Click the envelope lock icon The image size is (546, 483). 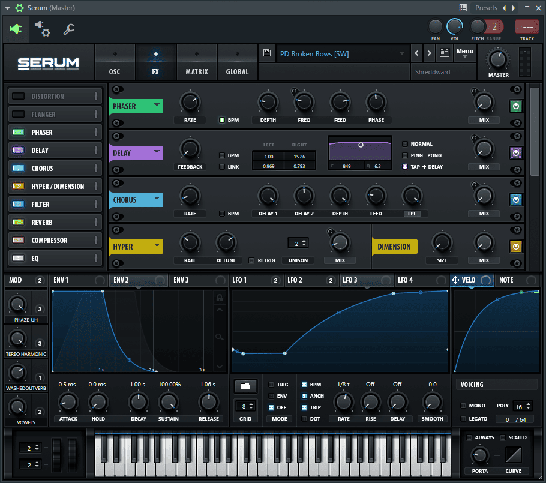point(220,298)
